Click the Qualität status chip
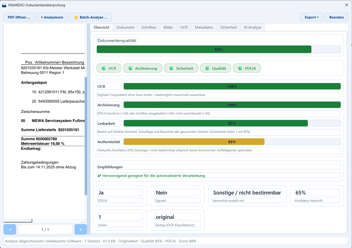The height and width of the screenshot is (248, 352). (x=215, y=68)
